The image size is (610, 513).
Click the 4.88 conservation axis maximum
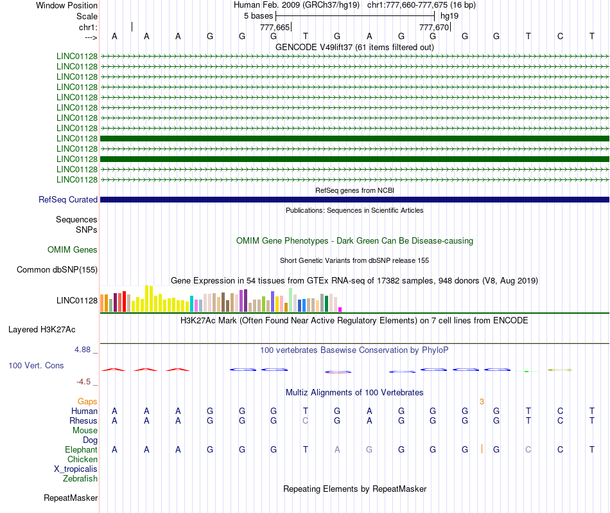(82, 350)
